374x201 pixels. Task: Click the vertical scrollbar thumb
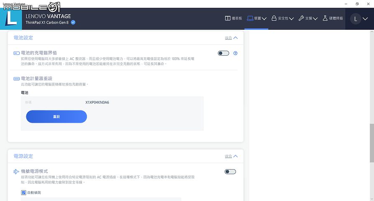pyautogui.click(x=372, y=143)
